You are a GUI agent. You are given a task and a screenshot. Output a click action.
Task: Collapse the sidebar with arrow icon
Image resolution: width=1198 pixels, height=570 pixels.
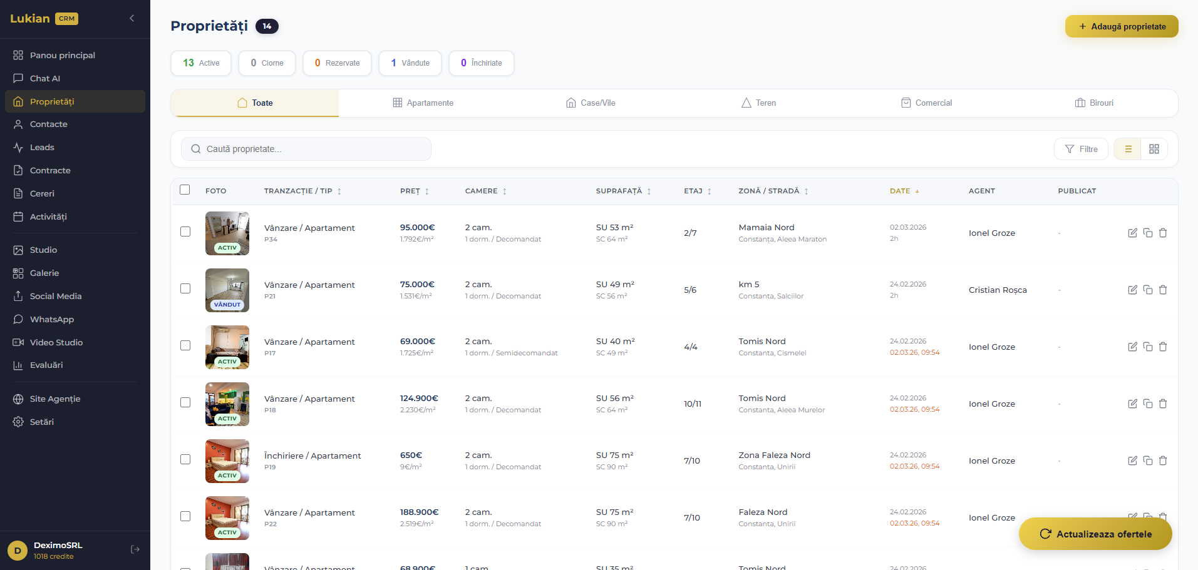click(132, 18)
